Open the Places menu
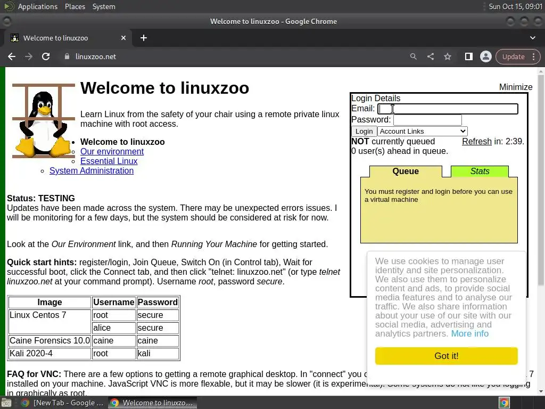545x409 pixels. pos(75,6)
